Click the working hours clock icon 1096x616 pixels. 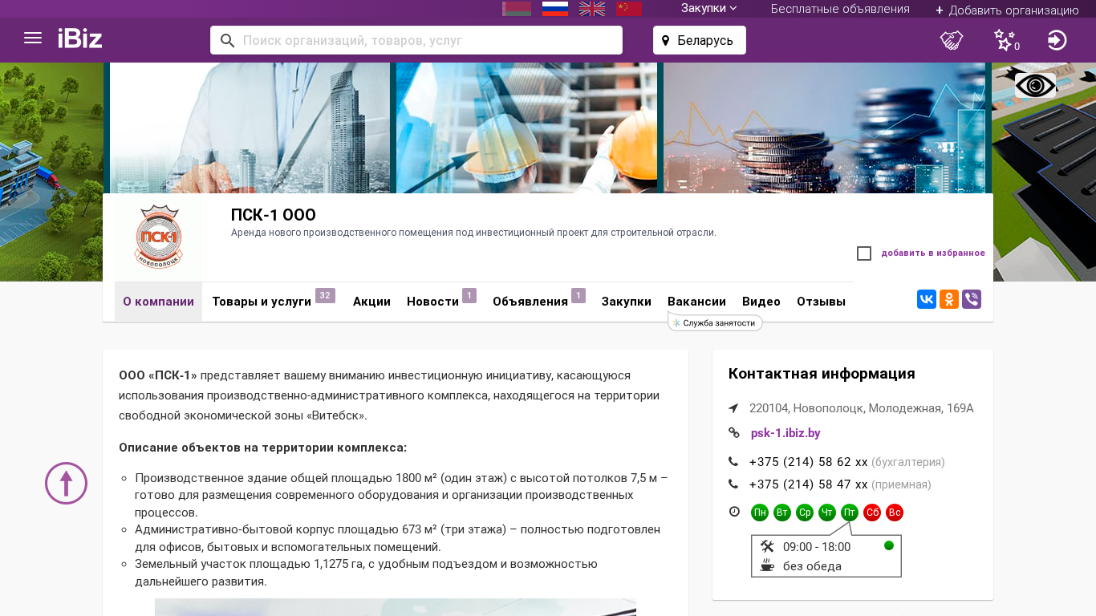(x=734, y=512)
